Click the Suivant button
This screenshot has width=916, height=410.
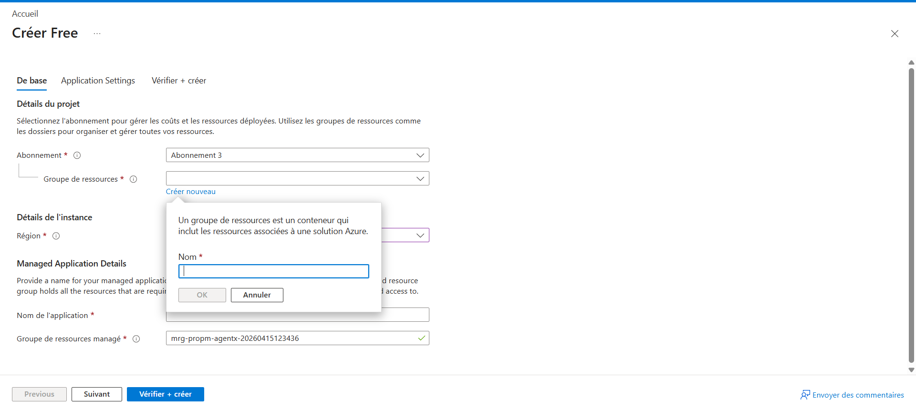(x=97, y=394)
